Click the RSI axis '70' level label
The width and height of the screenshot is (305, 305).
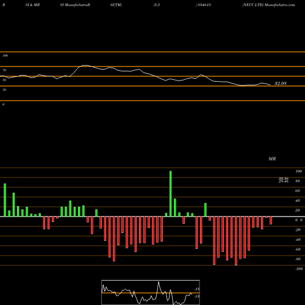(x=4, y=70)
